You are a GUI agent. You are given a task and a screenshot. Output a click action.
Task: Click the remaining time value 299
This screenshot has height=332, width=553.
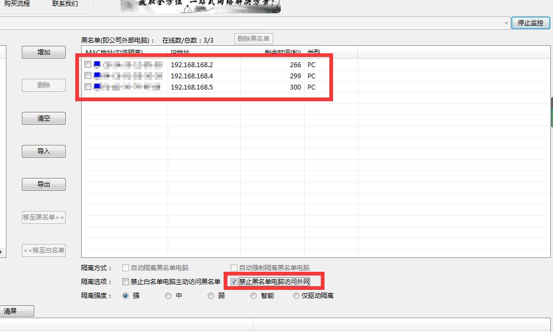point(295,76)
